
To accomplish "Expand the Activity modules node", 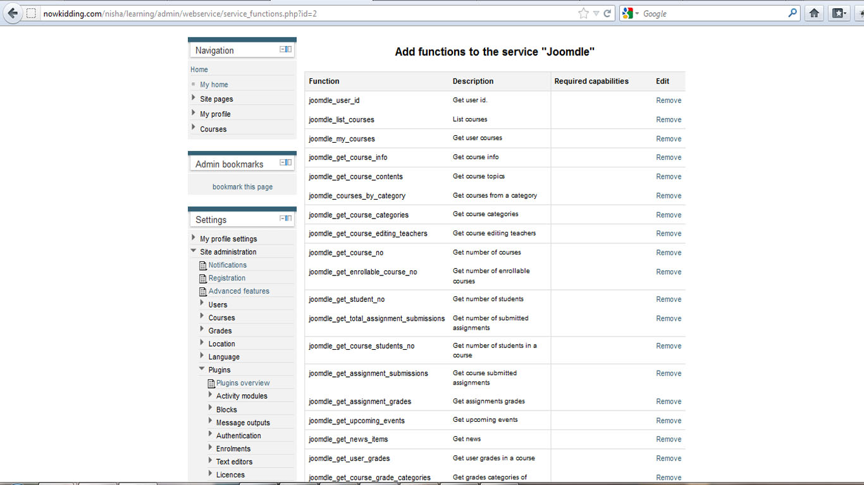I will [x=211, y=395].
